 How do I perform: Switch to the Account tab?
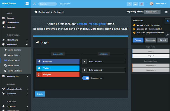pyautogui.click(x=138, y=40)
